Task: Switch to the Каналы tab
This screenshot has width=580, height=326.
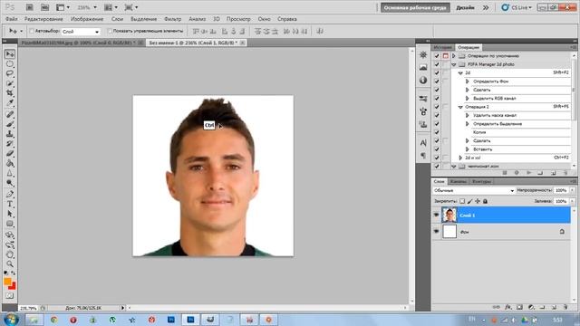Action: 459,181
